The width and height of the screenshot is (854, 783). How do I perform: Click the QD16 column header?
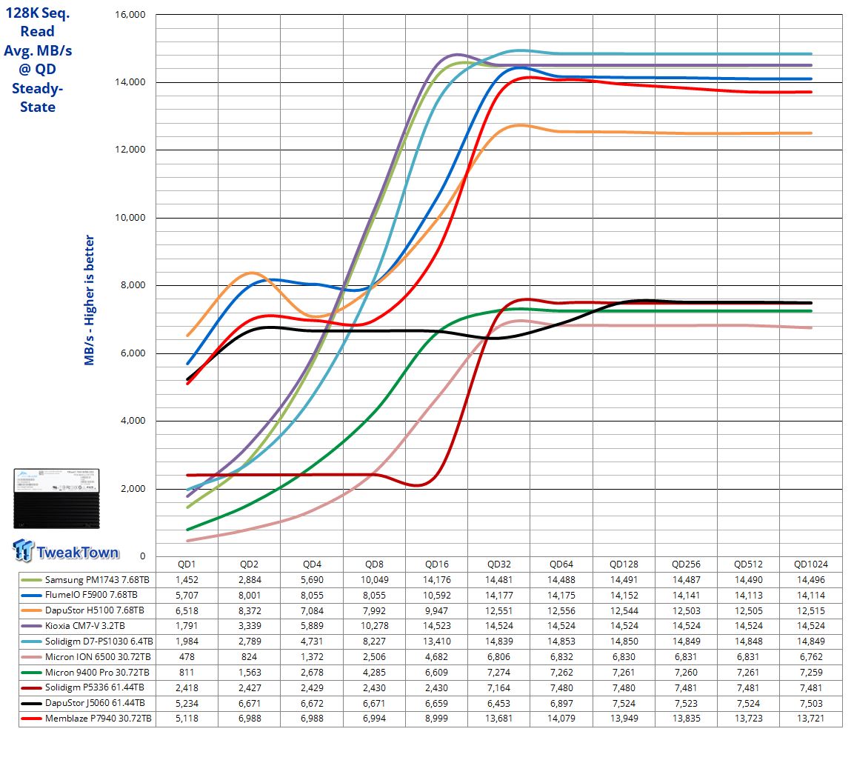click(437, 564)
